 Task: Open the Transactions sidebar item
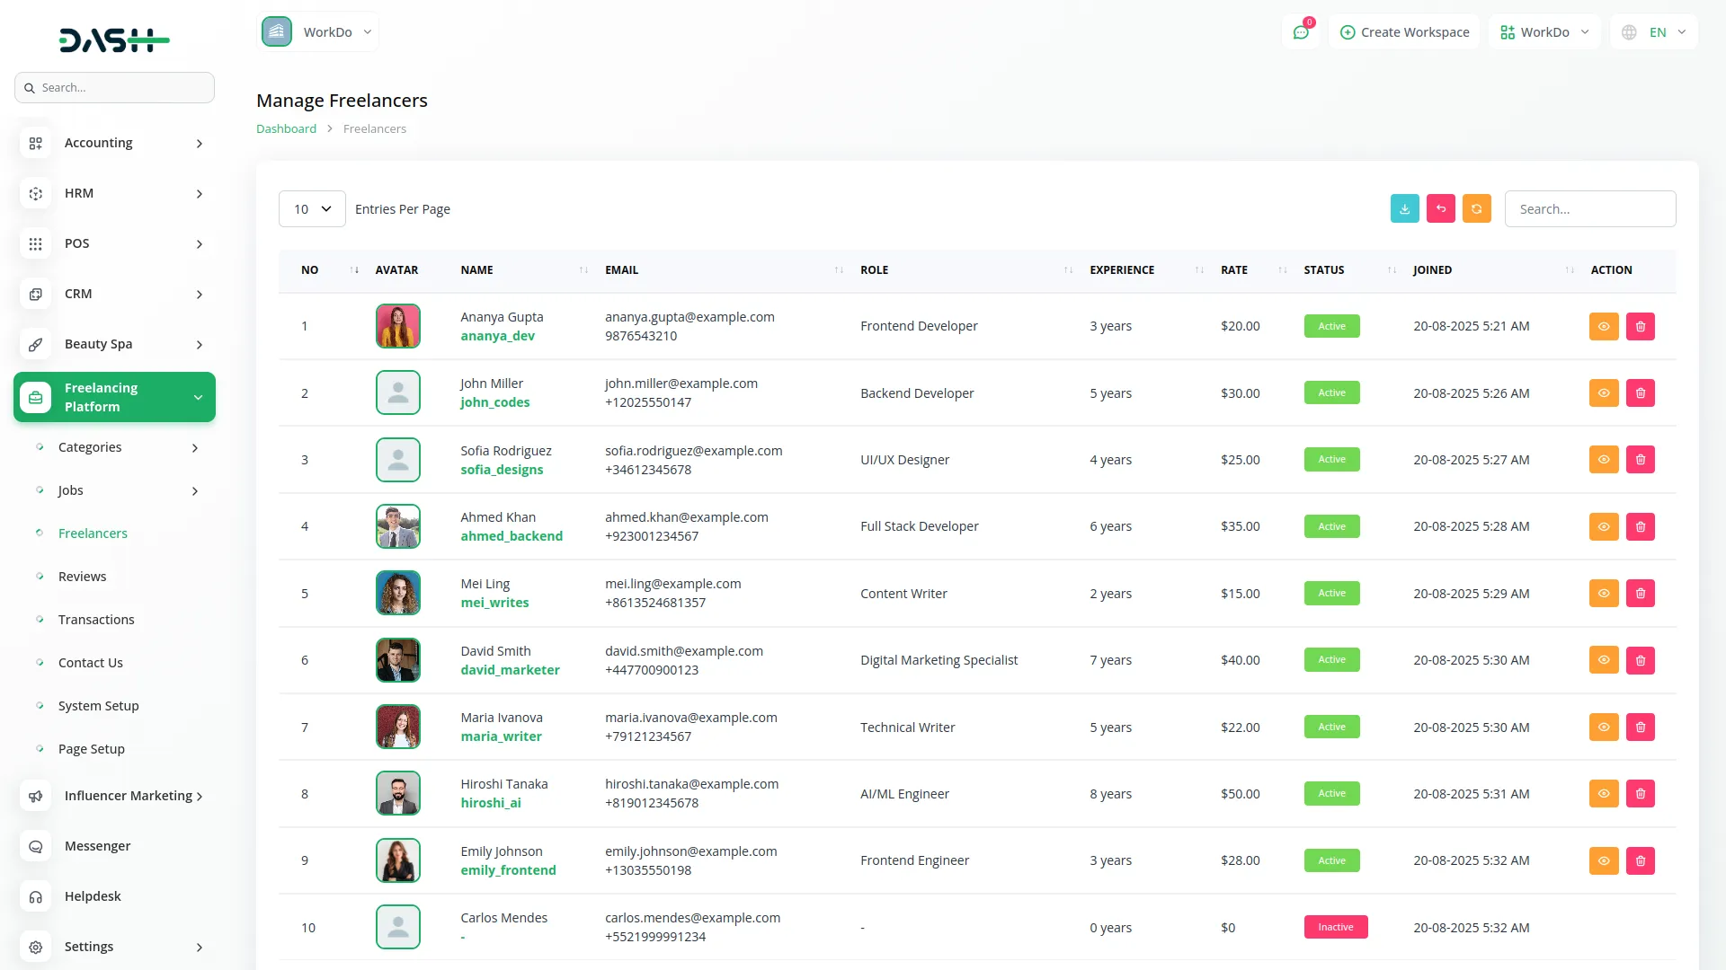96,619
